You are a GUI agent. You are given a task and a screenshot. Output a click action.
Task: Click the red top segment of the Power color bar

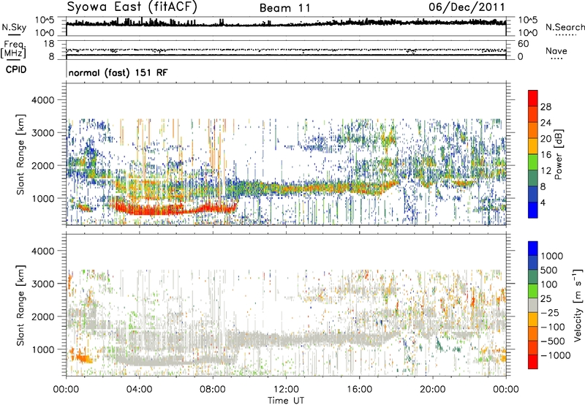tap(533, 98)
